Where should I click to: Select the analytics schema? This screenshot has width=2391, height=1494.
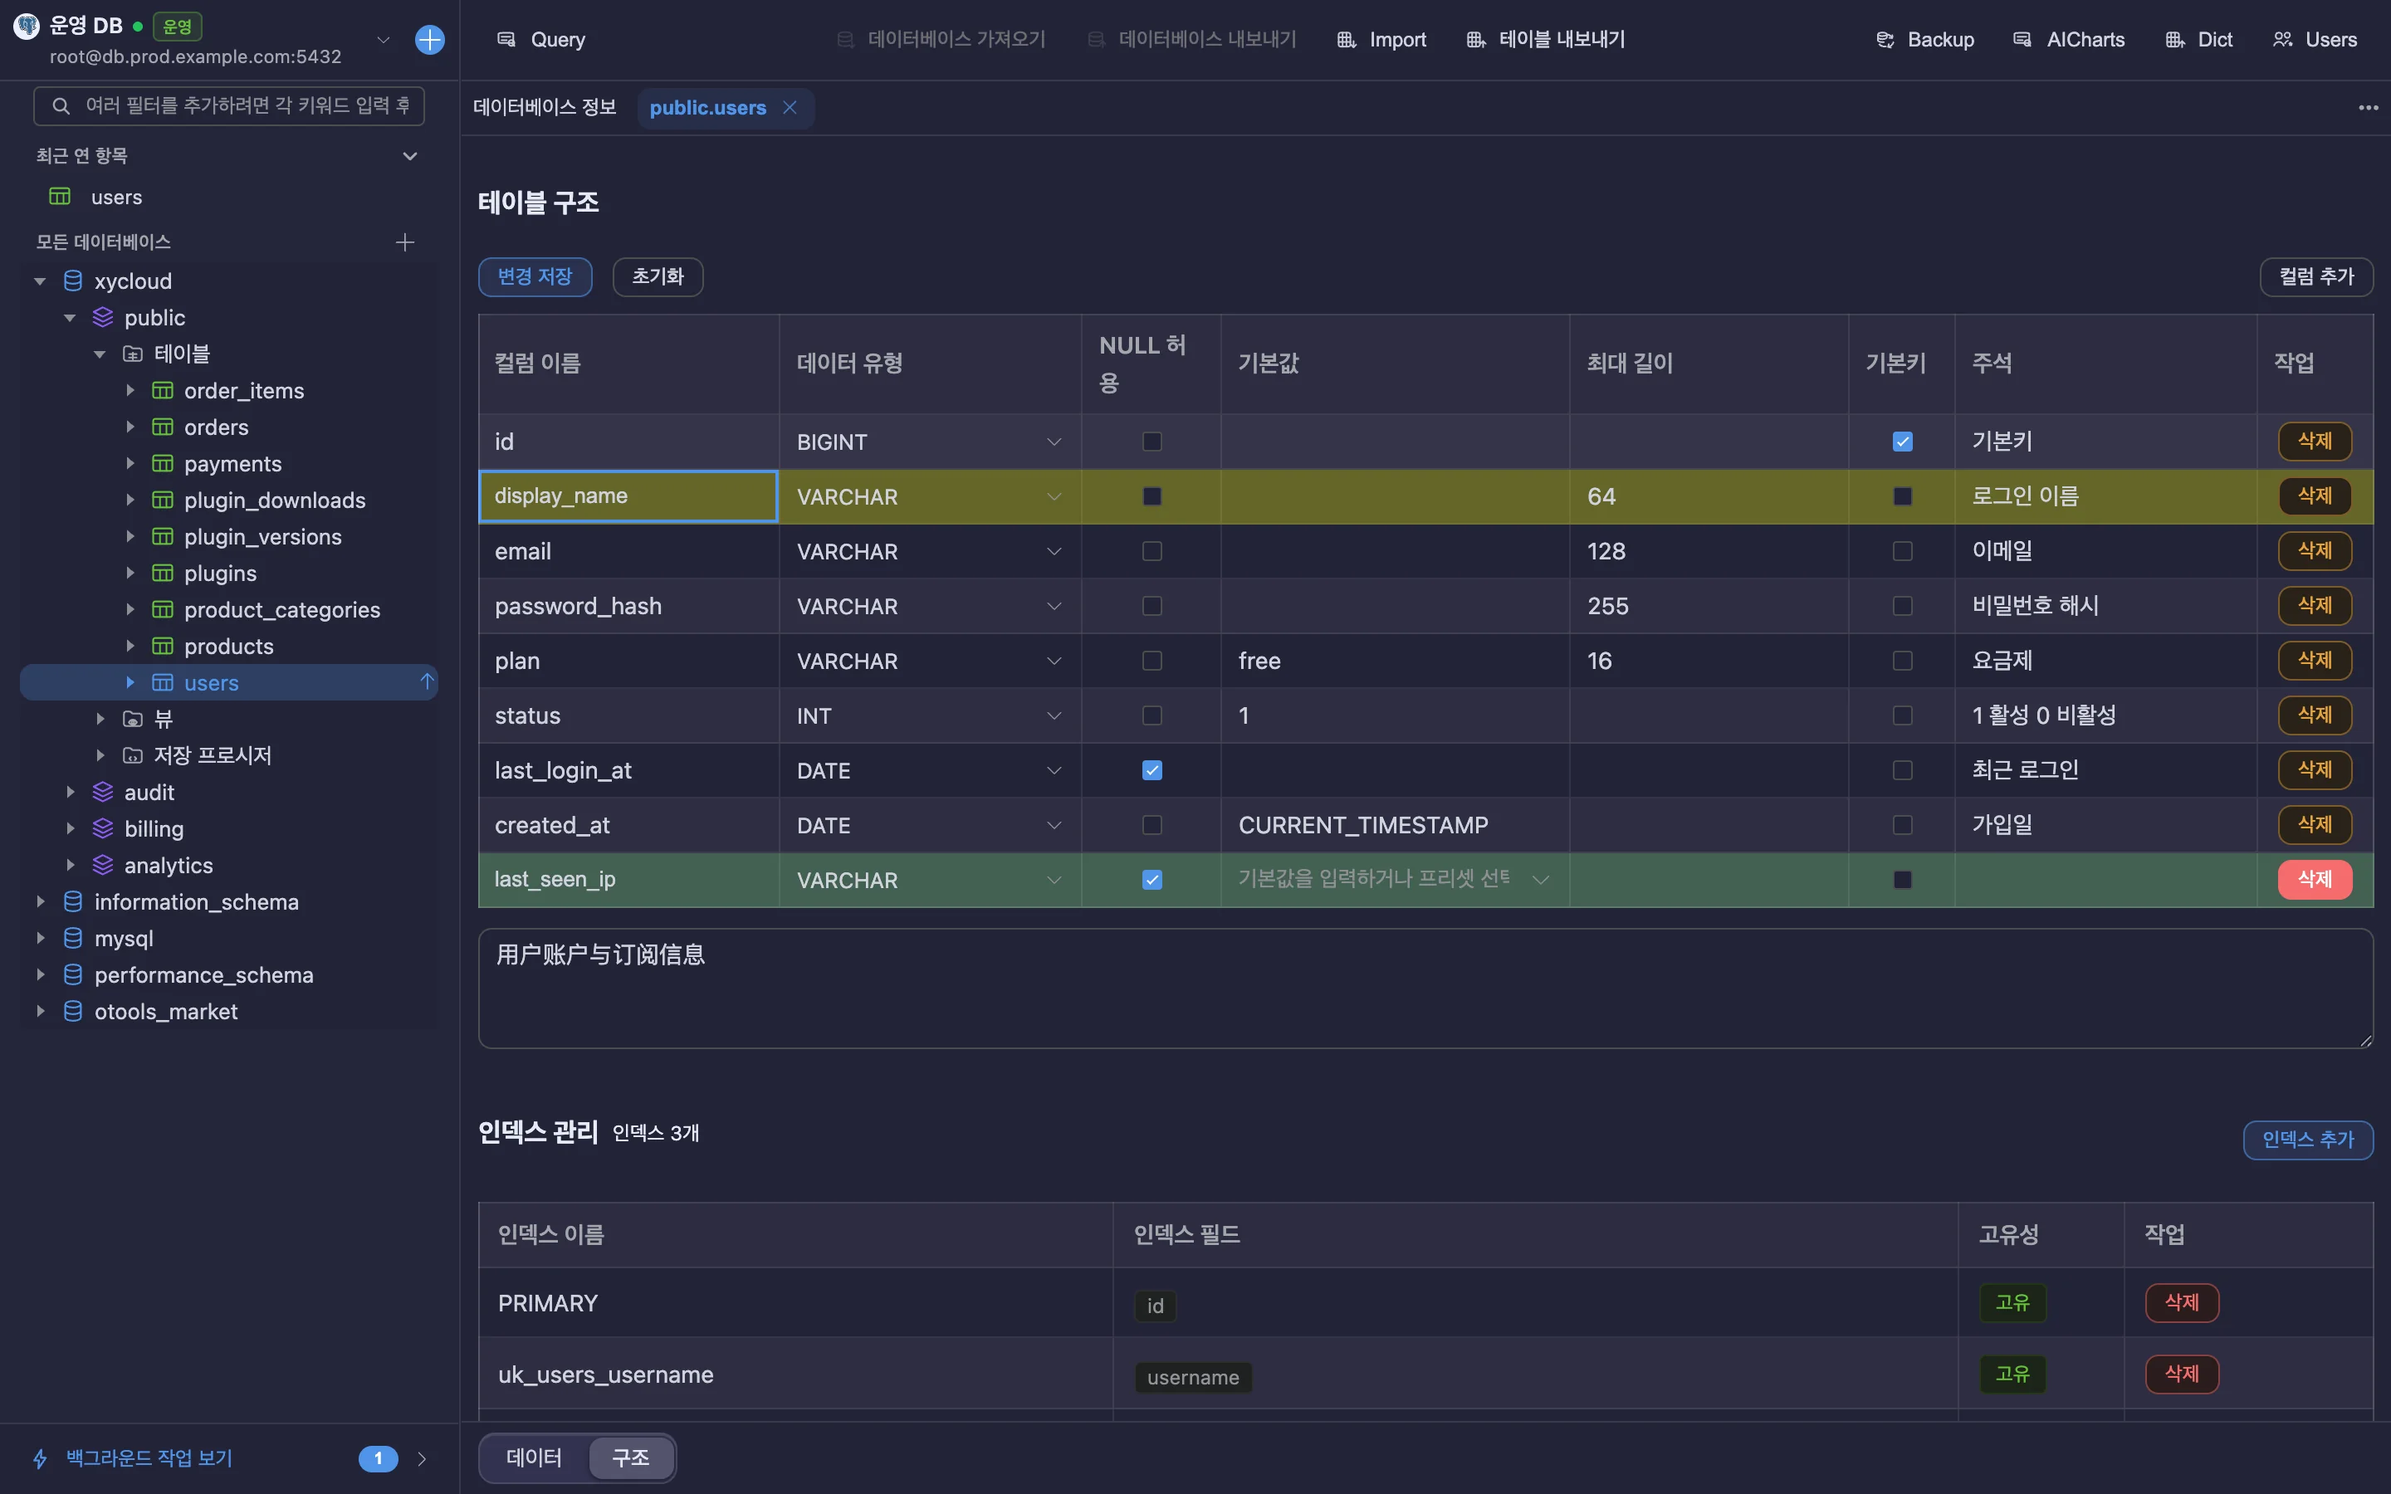(169, 865)
